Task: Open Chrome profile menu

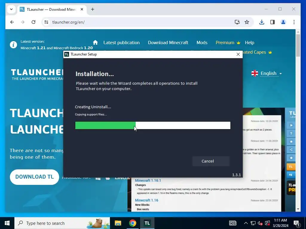Action: pyautogui.click(x=283, y=22)
